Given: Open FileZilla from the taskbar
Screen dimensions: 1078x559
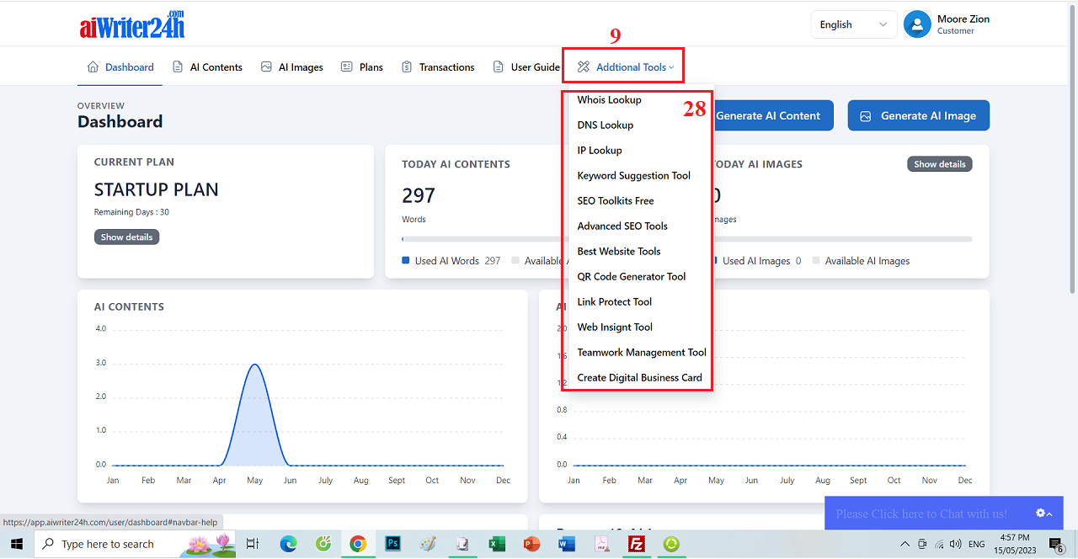Looking at the screenshot, I should click(x=637, y=544).
